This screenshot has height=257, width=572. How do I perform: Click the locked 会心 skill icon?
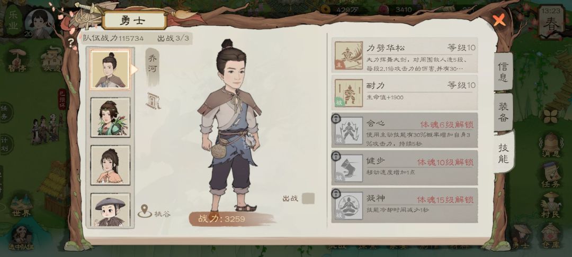click(x=348, y=130)
